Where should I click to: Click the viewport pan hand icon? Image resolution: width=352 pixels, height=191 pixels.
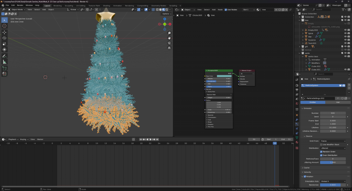pyautogui.click(x=169, y=38)
